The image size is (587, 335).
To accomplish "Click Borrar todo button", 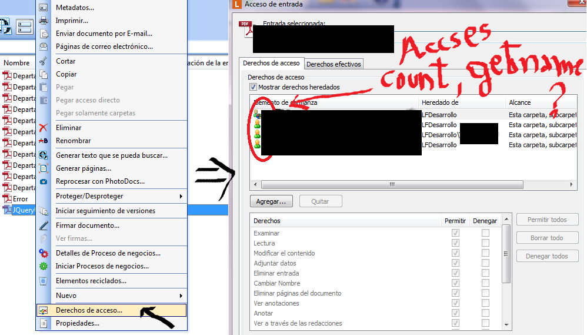I will coord(547,238).
